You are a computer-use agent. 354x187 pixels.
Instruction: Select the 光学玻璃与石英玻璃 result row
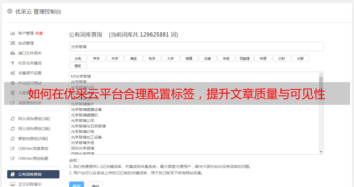point(194,126)
